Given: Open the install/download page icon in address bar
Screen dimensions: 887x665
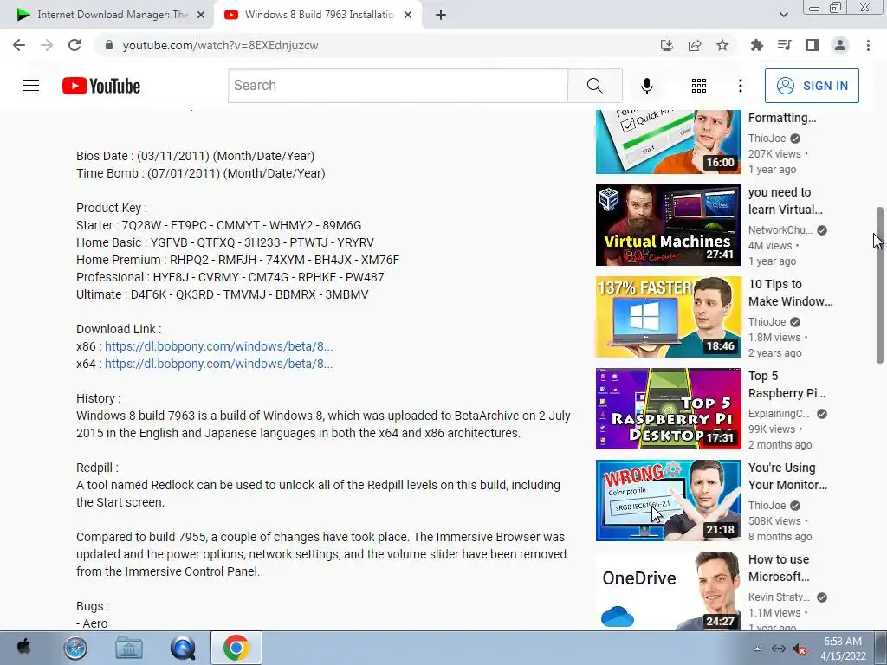Looking at the screenshot, I should (x=666, y=45).
